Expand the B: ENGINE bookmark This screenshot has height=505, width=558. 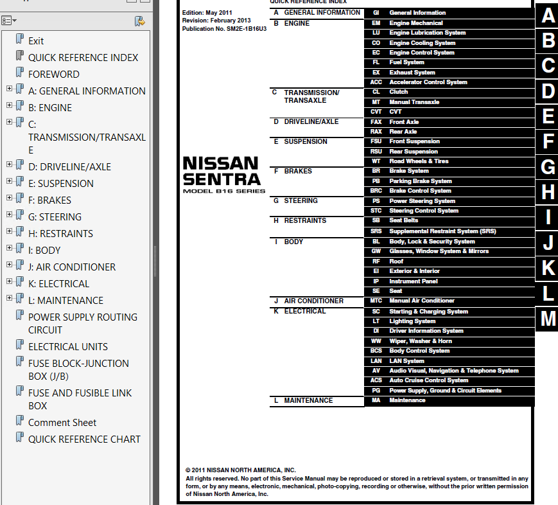9,105
